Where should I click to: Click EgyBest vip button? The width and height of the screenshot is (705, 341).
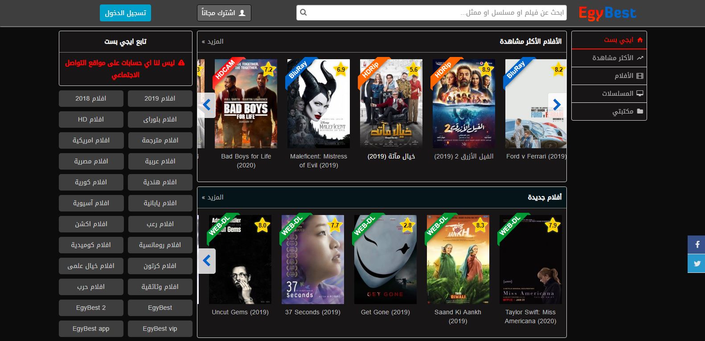(160, 329)
